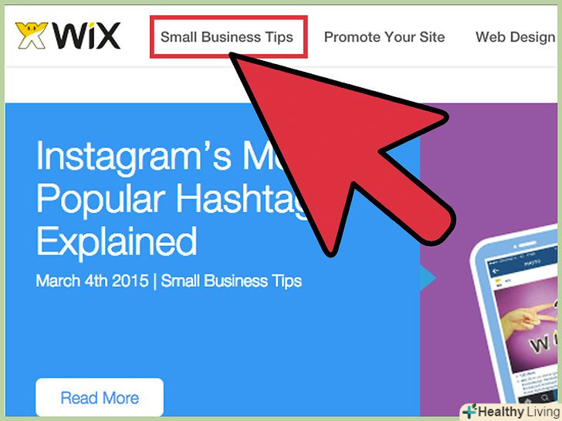
Task: Click the green plus Healthy Living icon
Action: coord(469,412)
